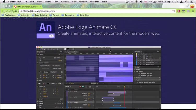Click the red Adblock extension icon

tap(179, 11)
